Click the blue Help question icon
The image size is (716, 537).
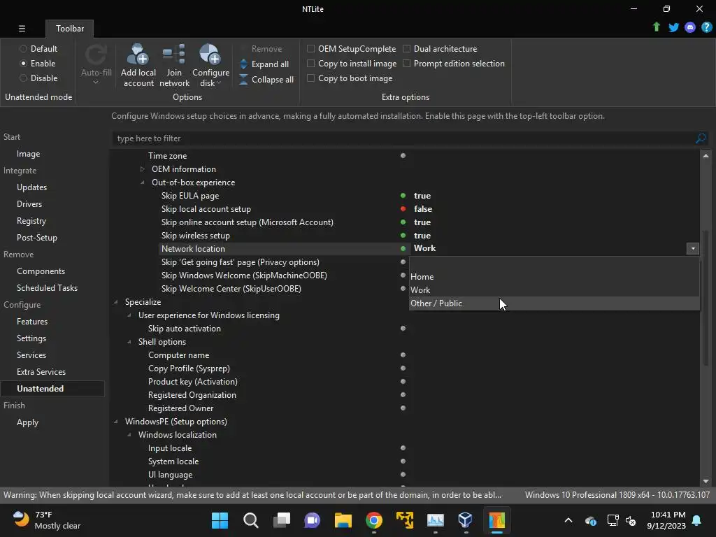707,27
